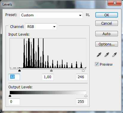123x113 pixels.
Task: Apply Auto levels correction
Action: coord(107,34)
